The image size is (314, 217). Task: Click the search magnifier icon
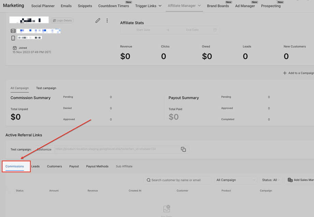tap(148, 180)
